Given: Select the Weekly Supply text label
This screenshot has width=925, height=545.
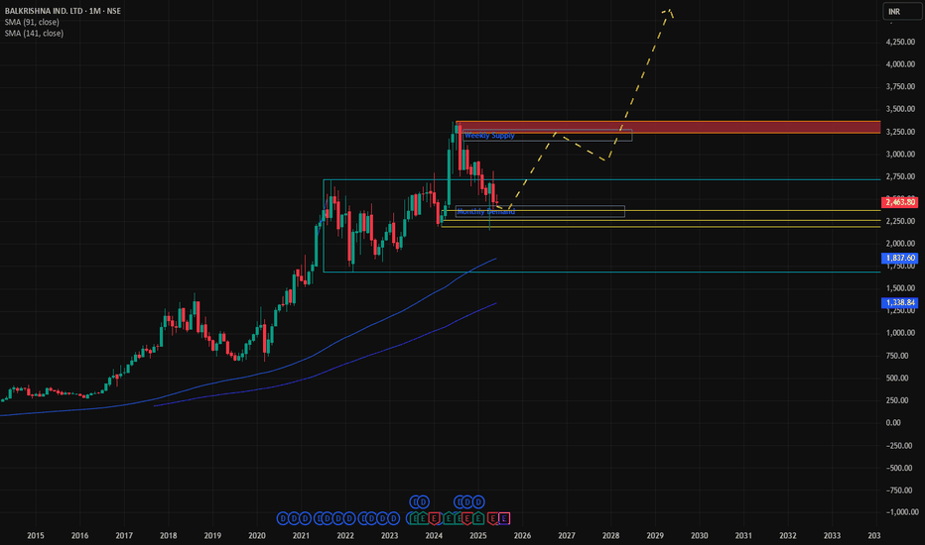Looking at the screenshot, I should click(x=489, y=136).
